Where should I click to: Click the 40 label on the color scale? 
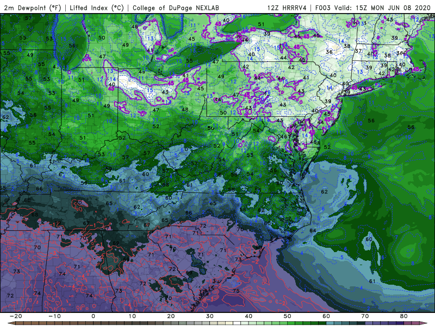tap(248, 316)
